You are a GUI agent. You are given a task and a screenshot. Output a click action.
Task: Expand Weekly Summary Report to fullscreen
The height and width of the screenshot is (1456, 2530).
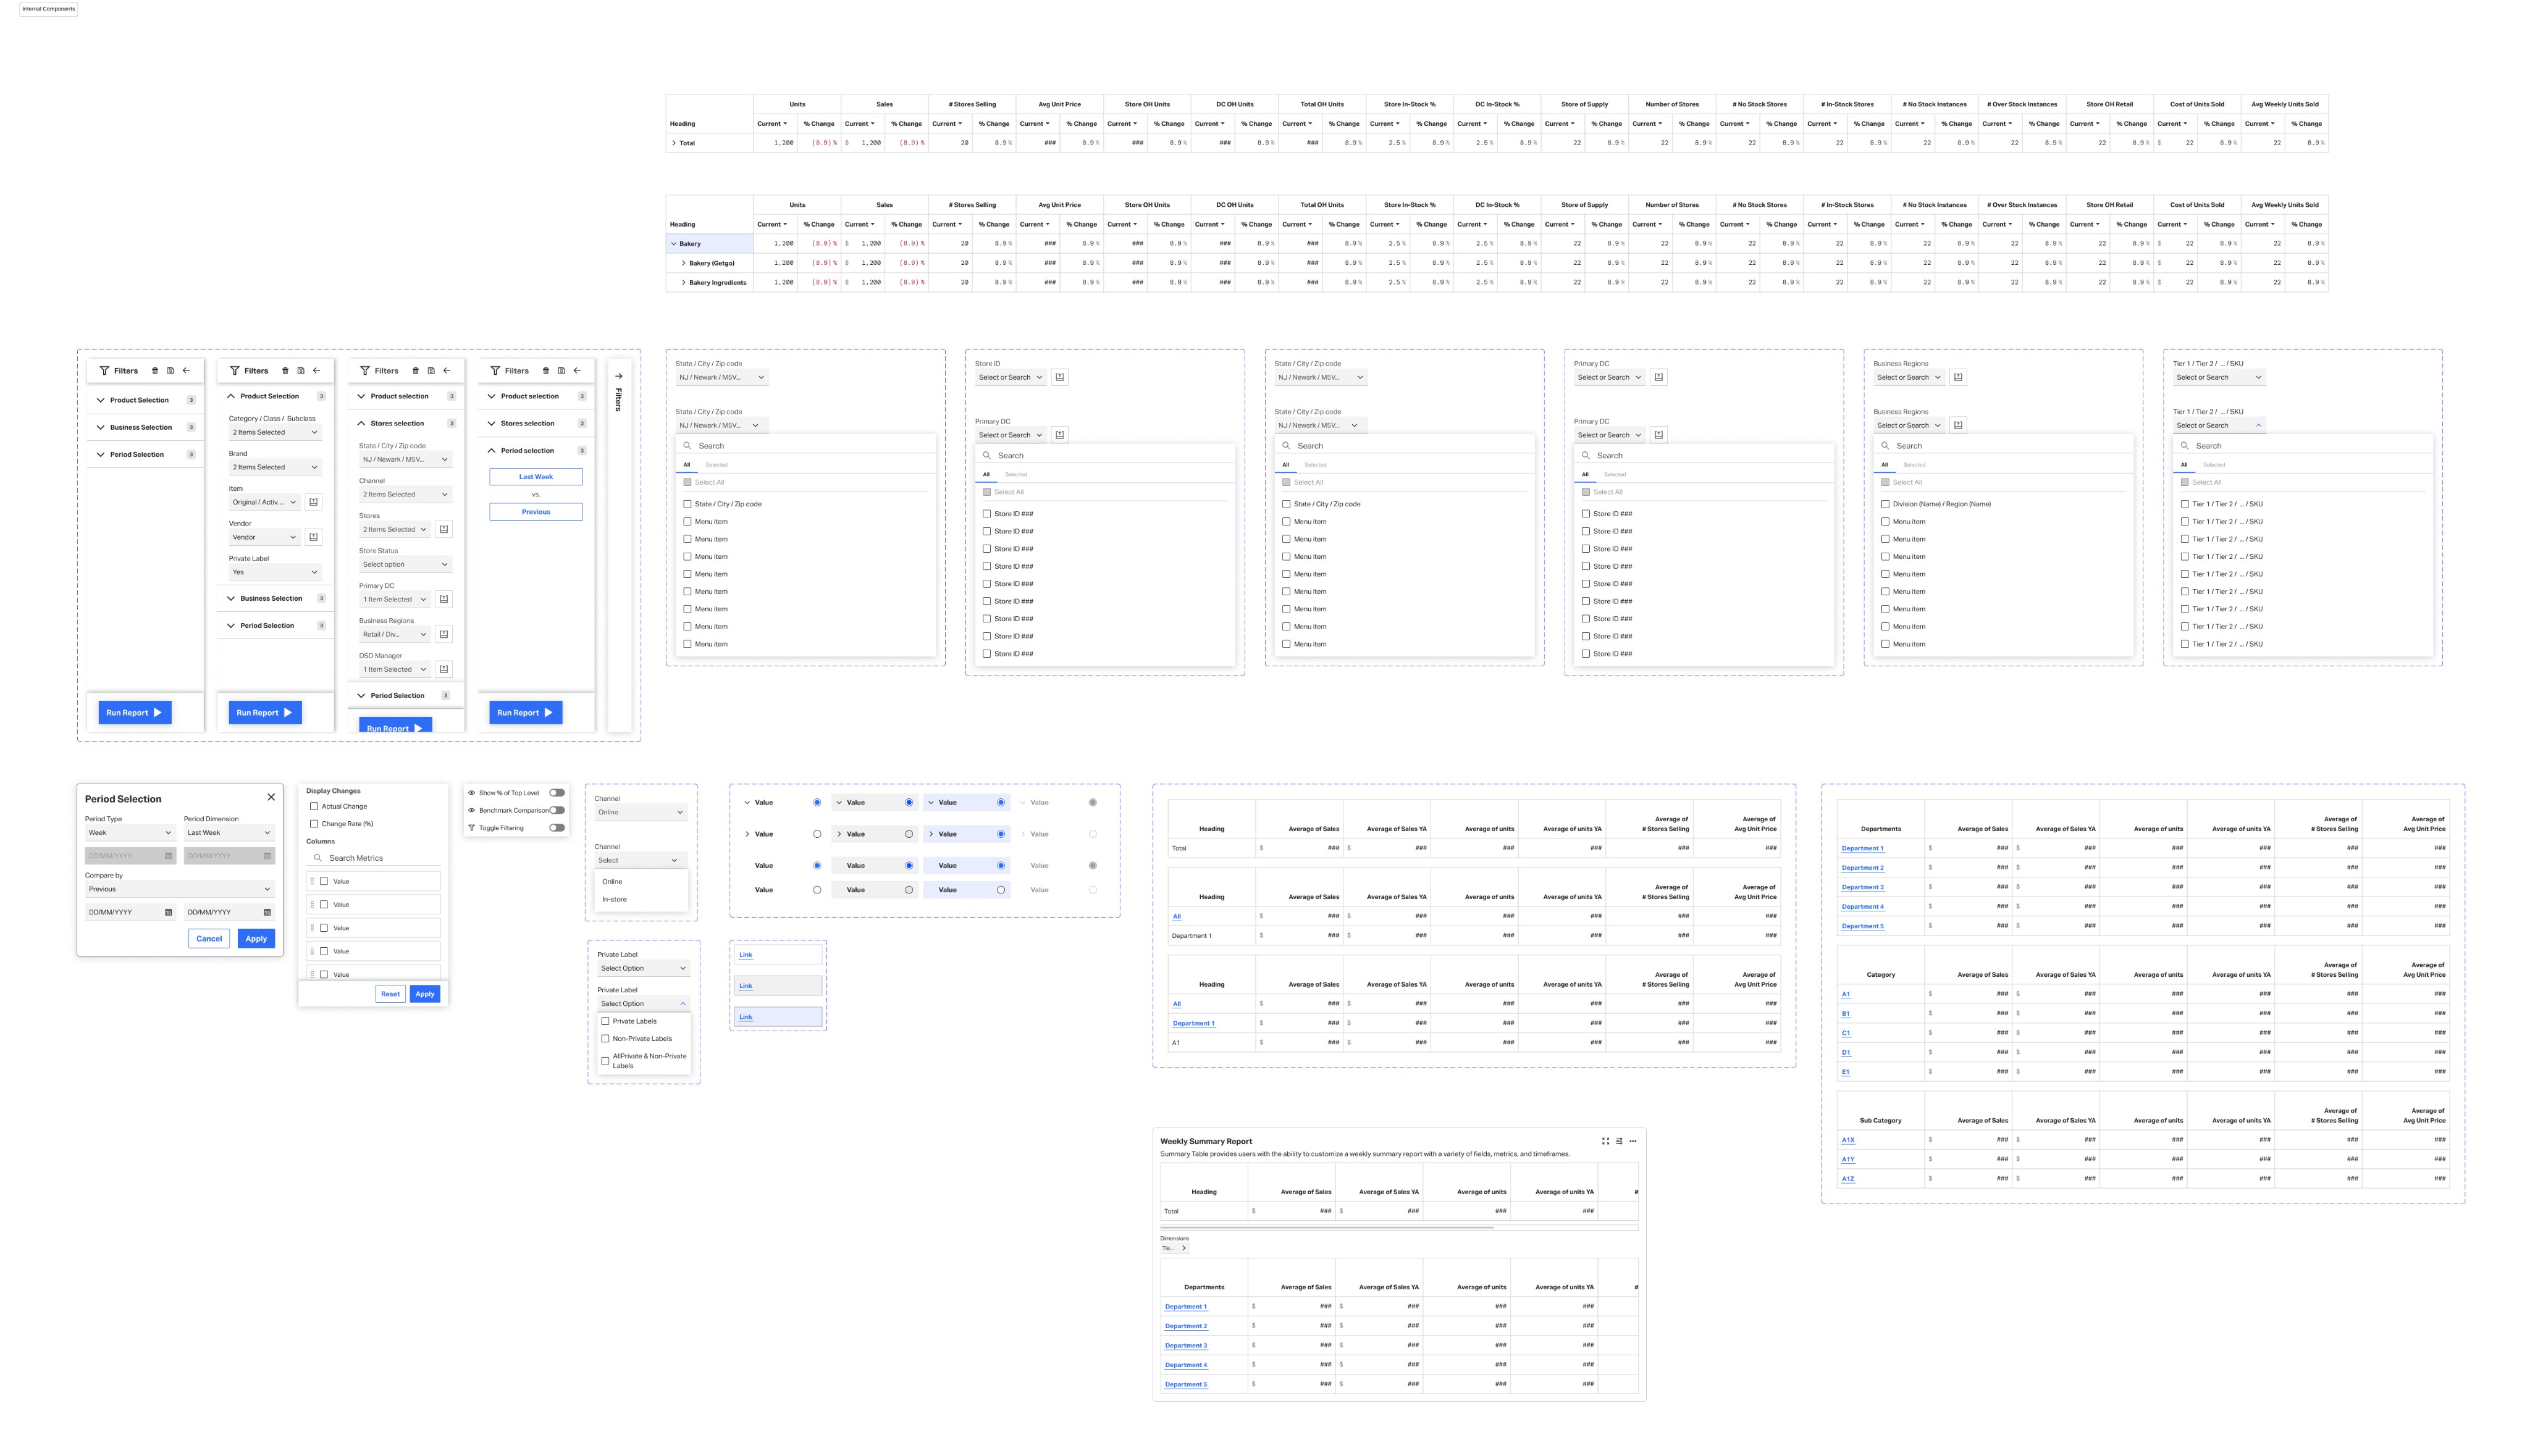pos(1605,1141)
